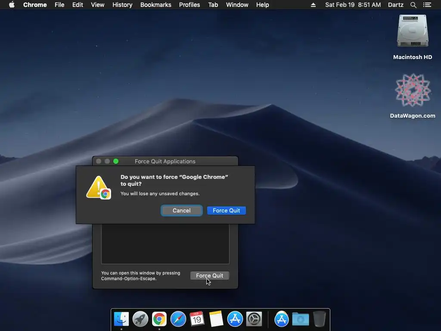
Task: Open the Window menu
Action: click(237, 5)
